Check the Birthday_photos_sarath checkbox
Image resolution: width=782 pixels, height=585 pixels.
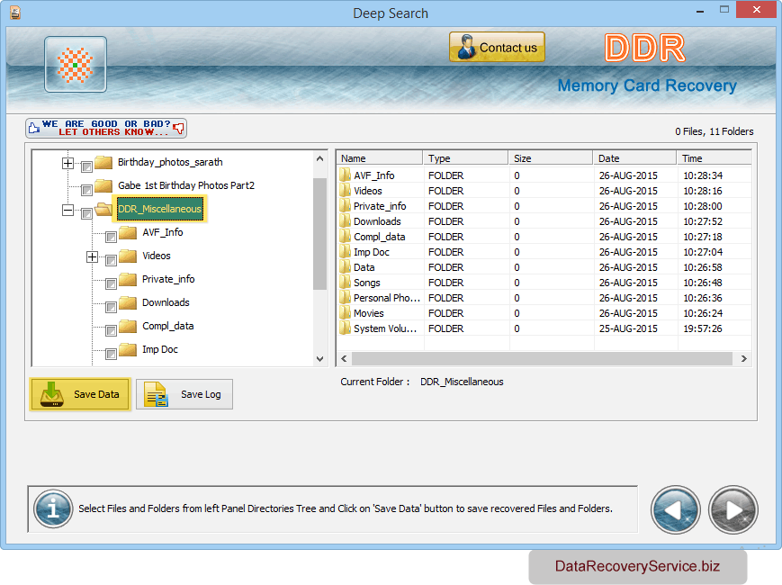click(86, 166)
